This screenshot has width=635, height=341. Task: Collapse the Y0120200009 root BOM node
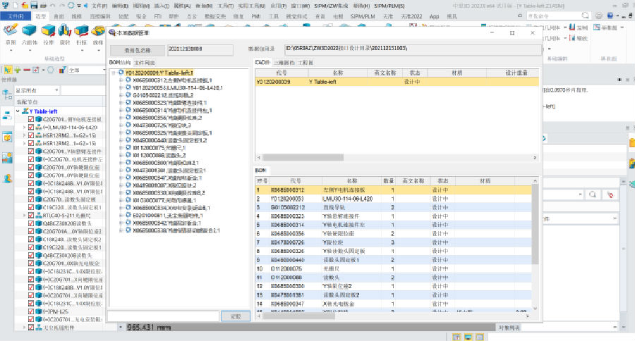(114, 73)
